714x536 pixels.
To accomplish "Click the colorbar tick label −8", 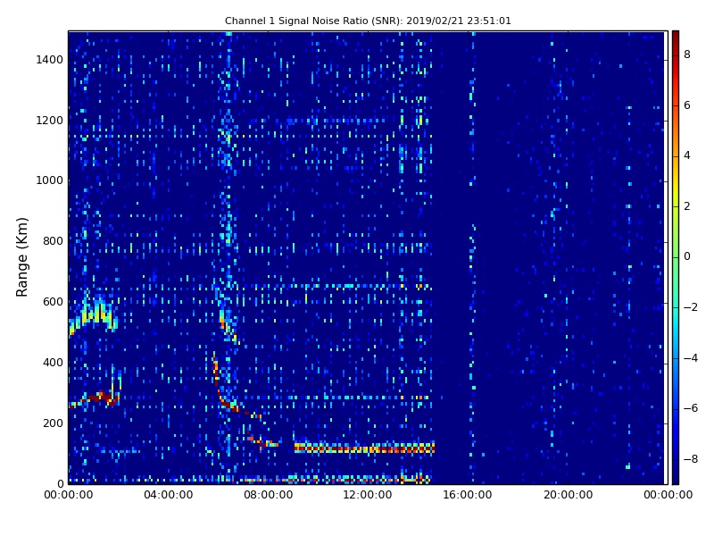I will pos(691,459).
